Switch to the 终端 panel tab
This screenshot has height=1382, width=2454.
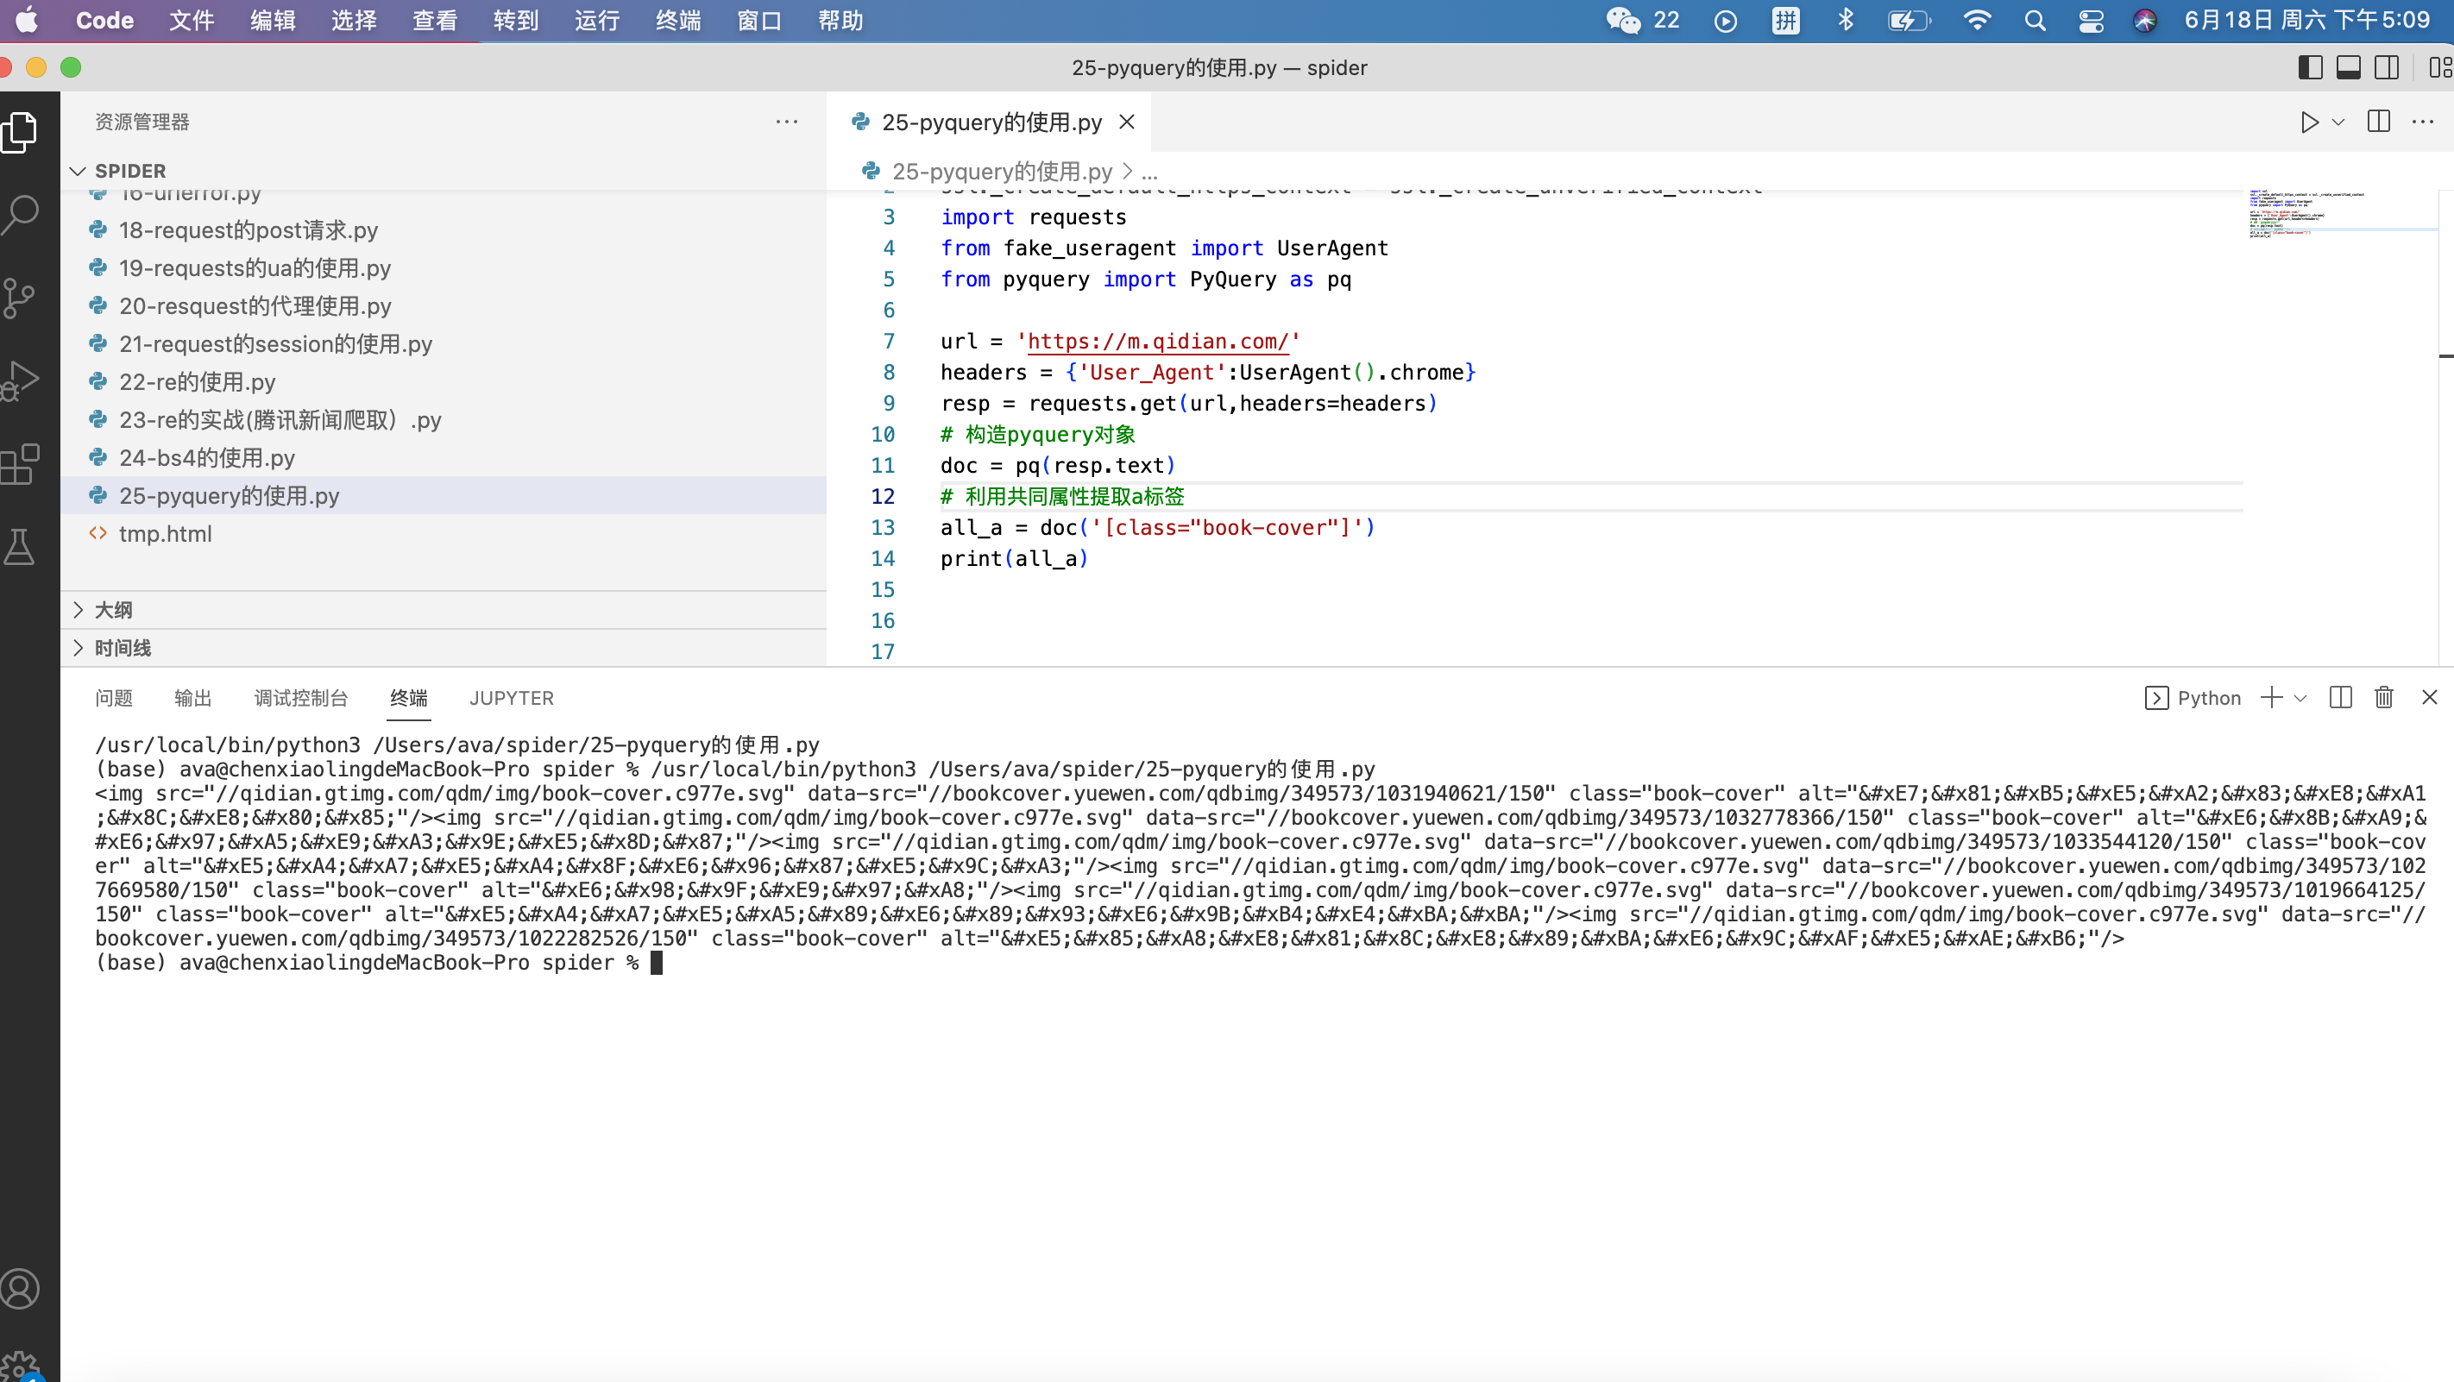[409, 698]
